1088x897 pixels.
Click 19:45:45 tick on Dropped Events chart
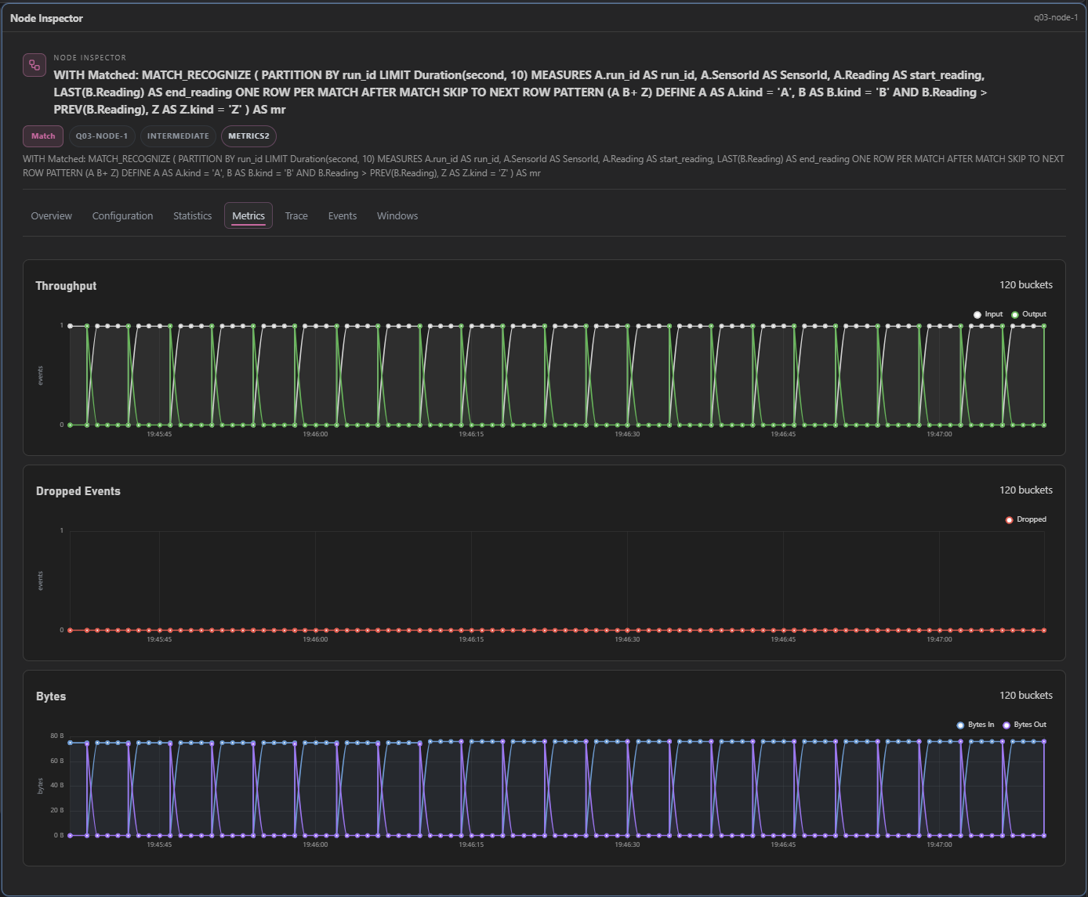[x=159, y=639]
